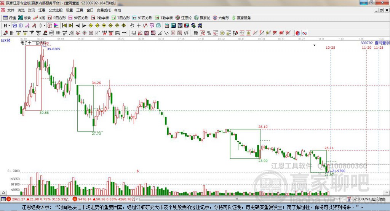Select the zigzag wave line tool
390x211 pixels.
pos(166,33)
